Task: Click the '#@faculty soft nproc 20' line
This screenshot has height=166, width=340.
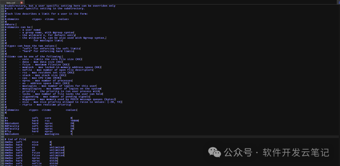Action: [x=39, y=126]
